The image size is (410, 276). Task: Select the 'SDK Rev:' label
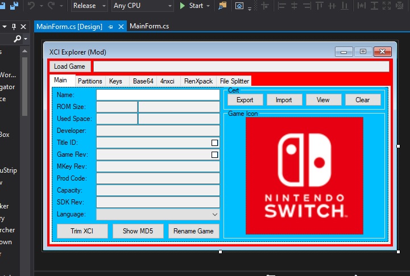[70, 202]
